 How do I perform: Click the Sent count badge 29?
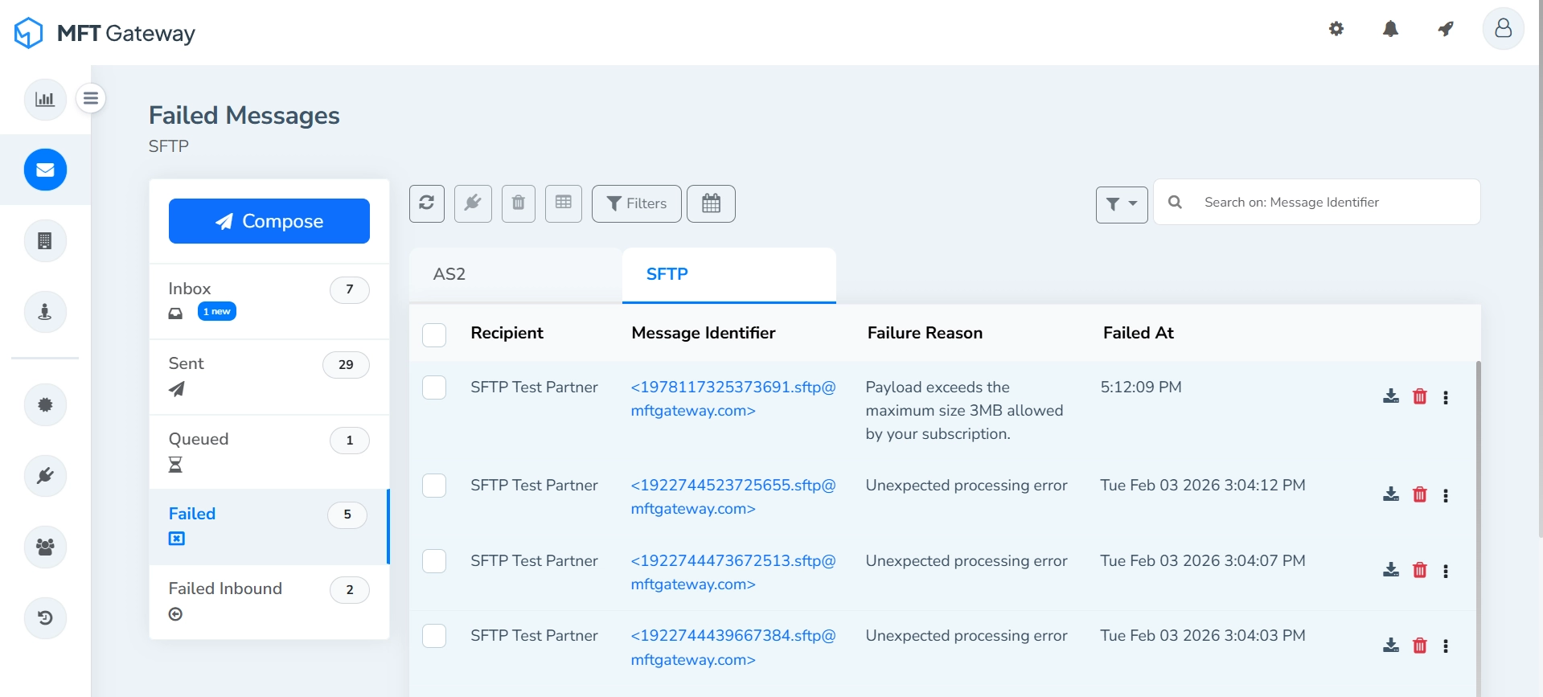coord(346,365)
